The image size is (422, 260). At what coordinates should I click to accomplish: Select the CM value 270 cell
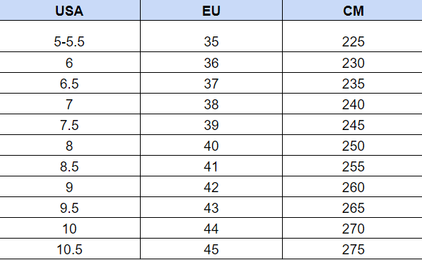tap(353, 228)
